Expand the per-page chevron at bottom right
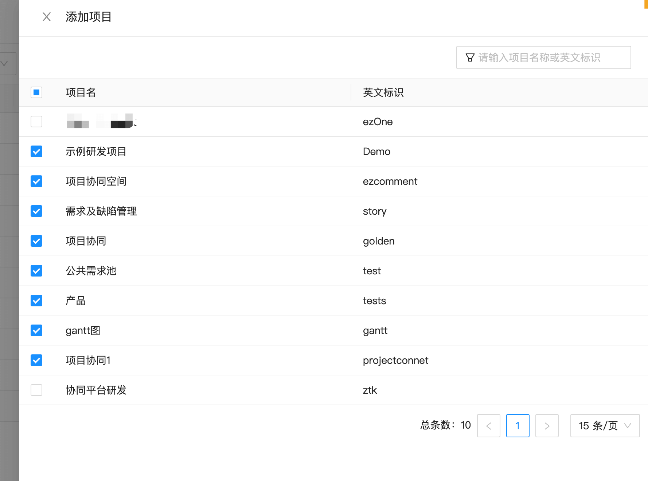Screen dimensions: 648x481 [628, 426]
